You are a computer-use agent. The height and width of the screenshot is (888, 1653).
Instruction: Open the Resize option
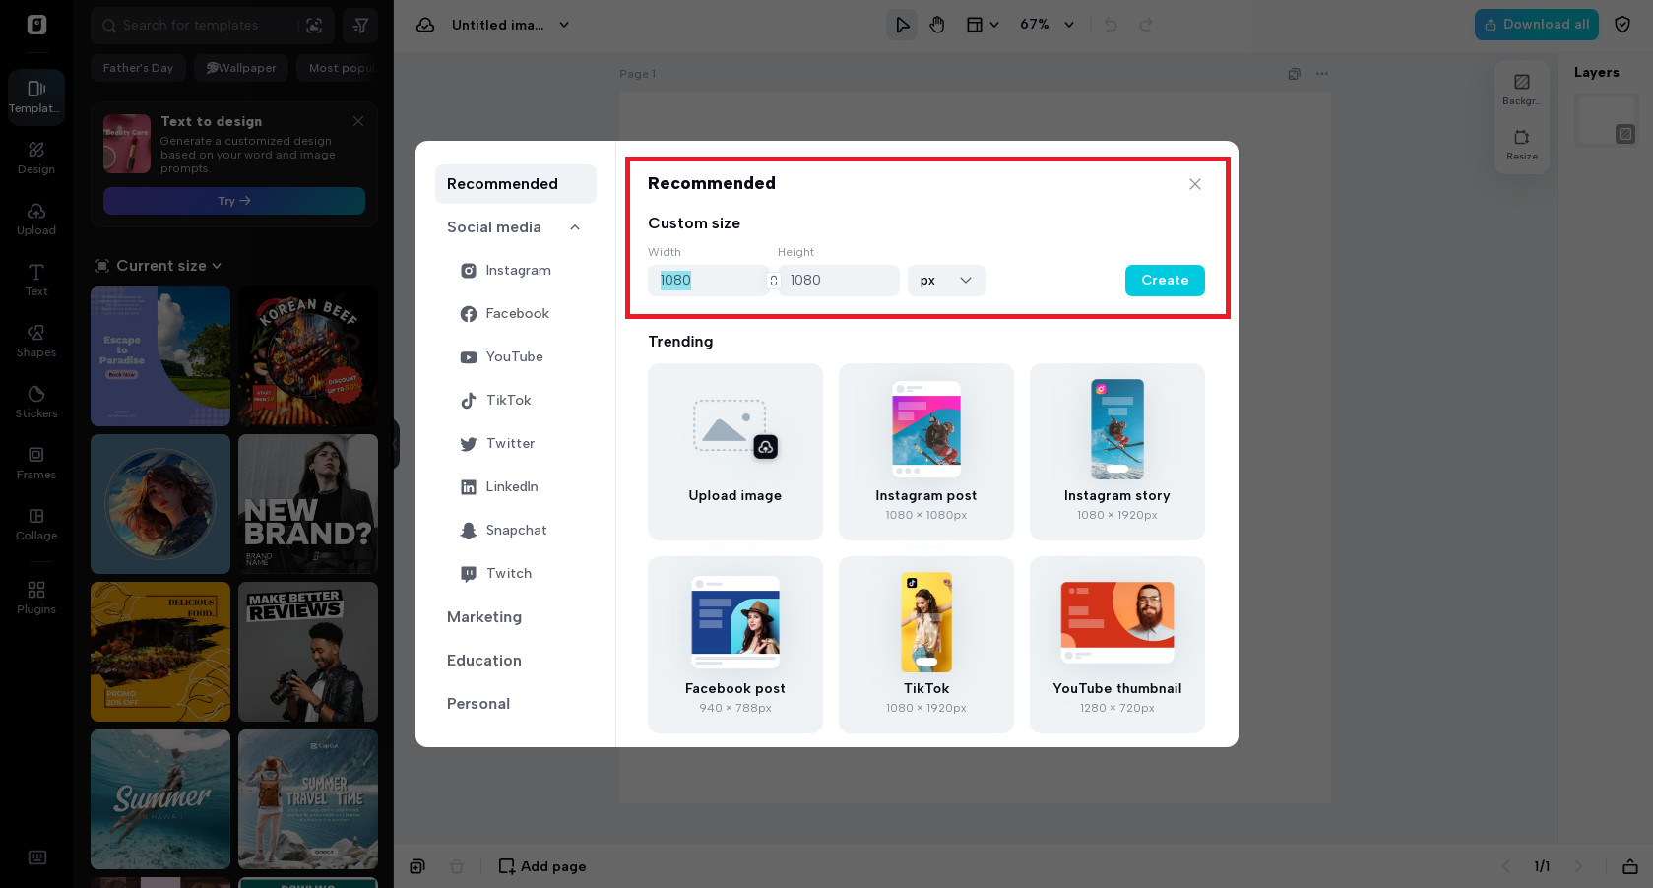point(1522,145)
